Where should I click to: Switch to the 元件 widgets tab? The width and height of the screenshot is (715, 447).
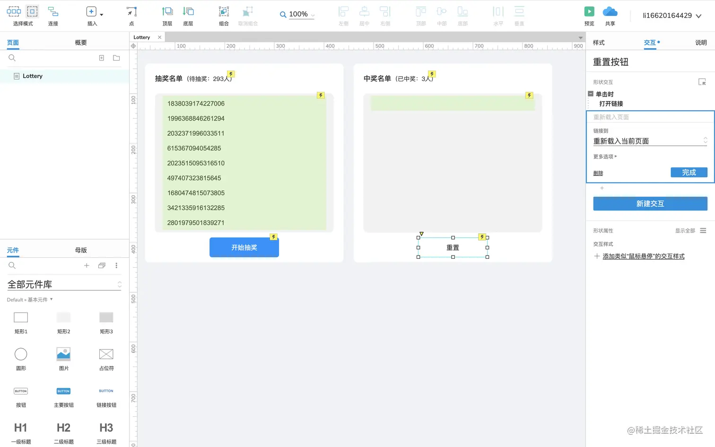[13, 250]
